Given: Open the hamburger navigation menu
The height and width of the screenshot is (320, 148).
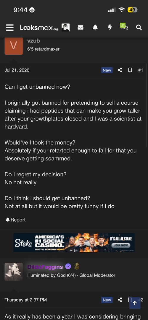Looking at the screenshot, I should pos(10,27).
